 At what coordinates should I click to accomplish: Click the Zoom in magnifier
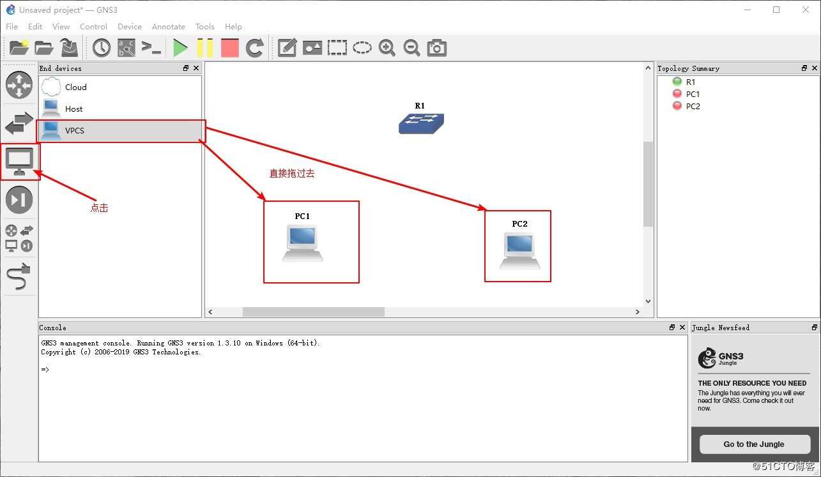pos(387,47)
